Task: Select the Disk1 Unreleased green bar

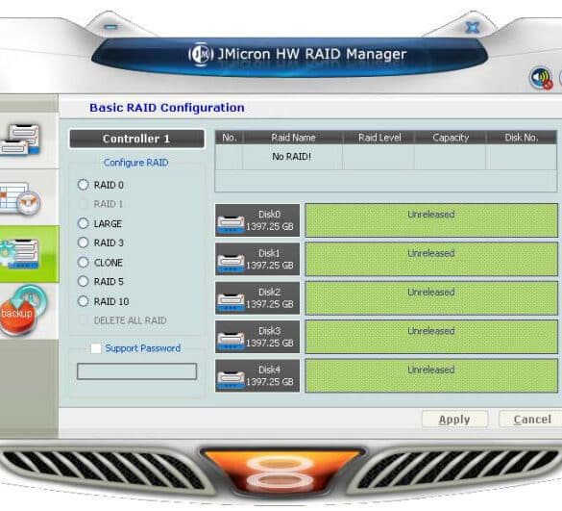Action: 431,259
